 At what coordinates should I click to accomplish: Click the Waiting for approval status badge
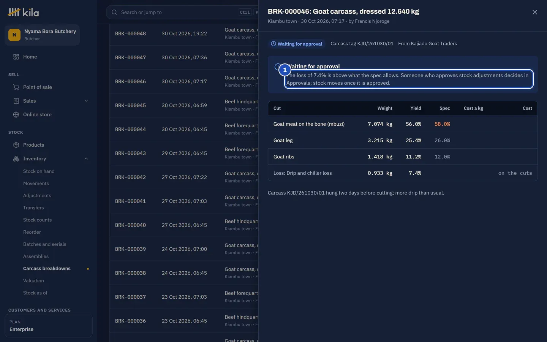tap(297, 44)
